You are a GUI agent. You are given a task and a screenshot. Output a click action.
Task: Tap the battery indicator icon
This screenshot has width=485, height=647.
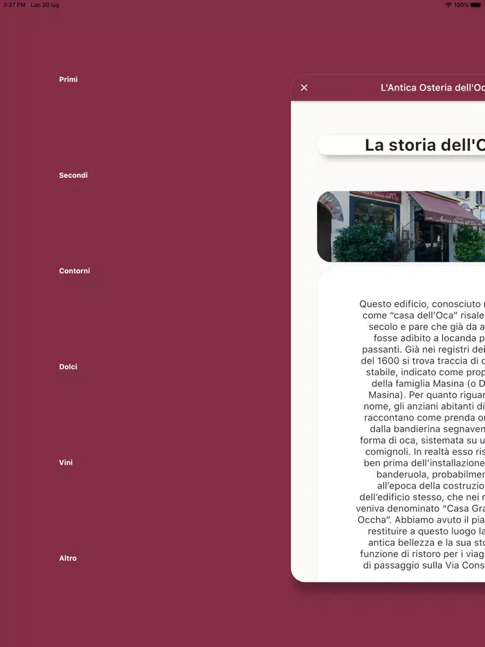point(476,5)
